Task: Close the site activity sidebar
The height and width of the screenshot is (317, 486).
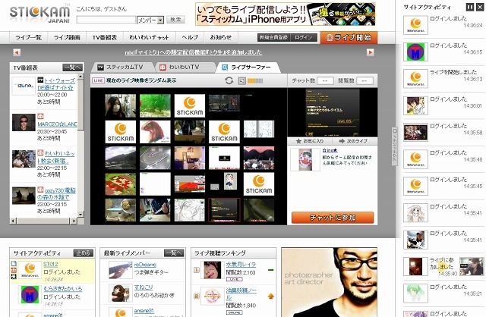Action: click(480, 7)
